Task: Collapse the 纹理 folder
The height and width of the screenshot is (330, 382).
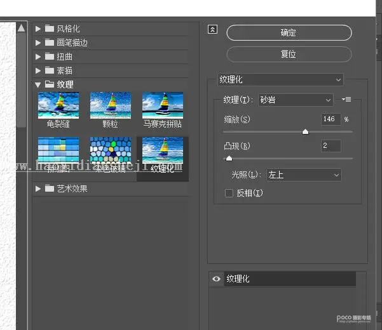Action: [38, 84]
